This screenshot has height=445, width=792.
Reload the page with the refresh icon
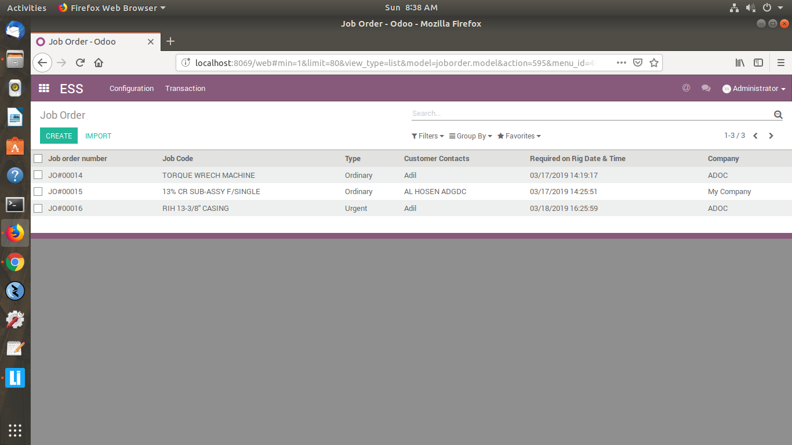click(79, 62)
